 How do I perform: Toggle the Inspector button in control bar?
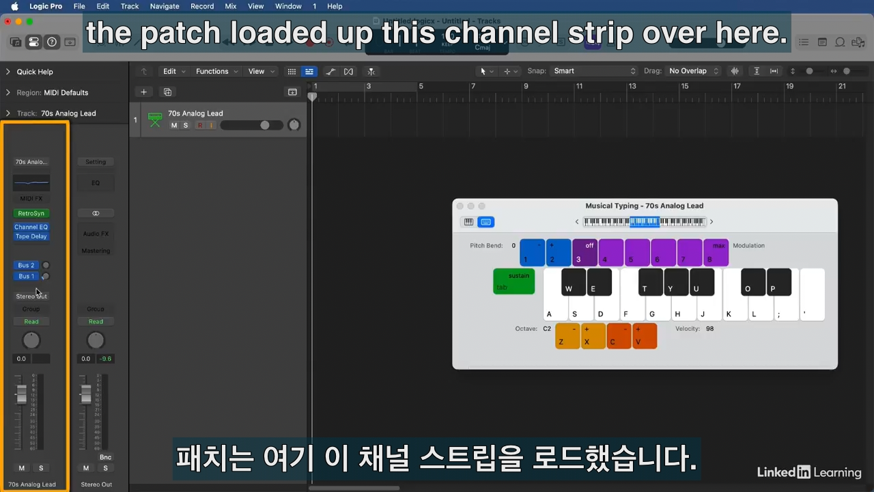(x=33, y=42)
